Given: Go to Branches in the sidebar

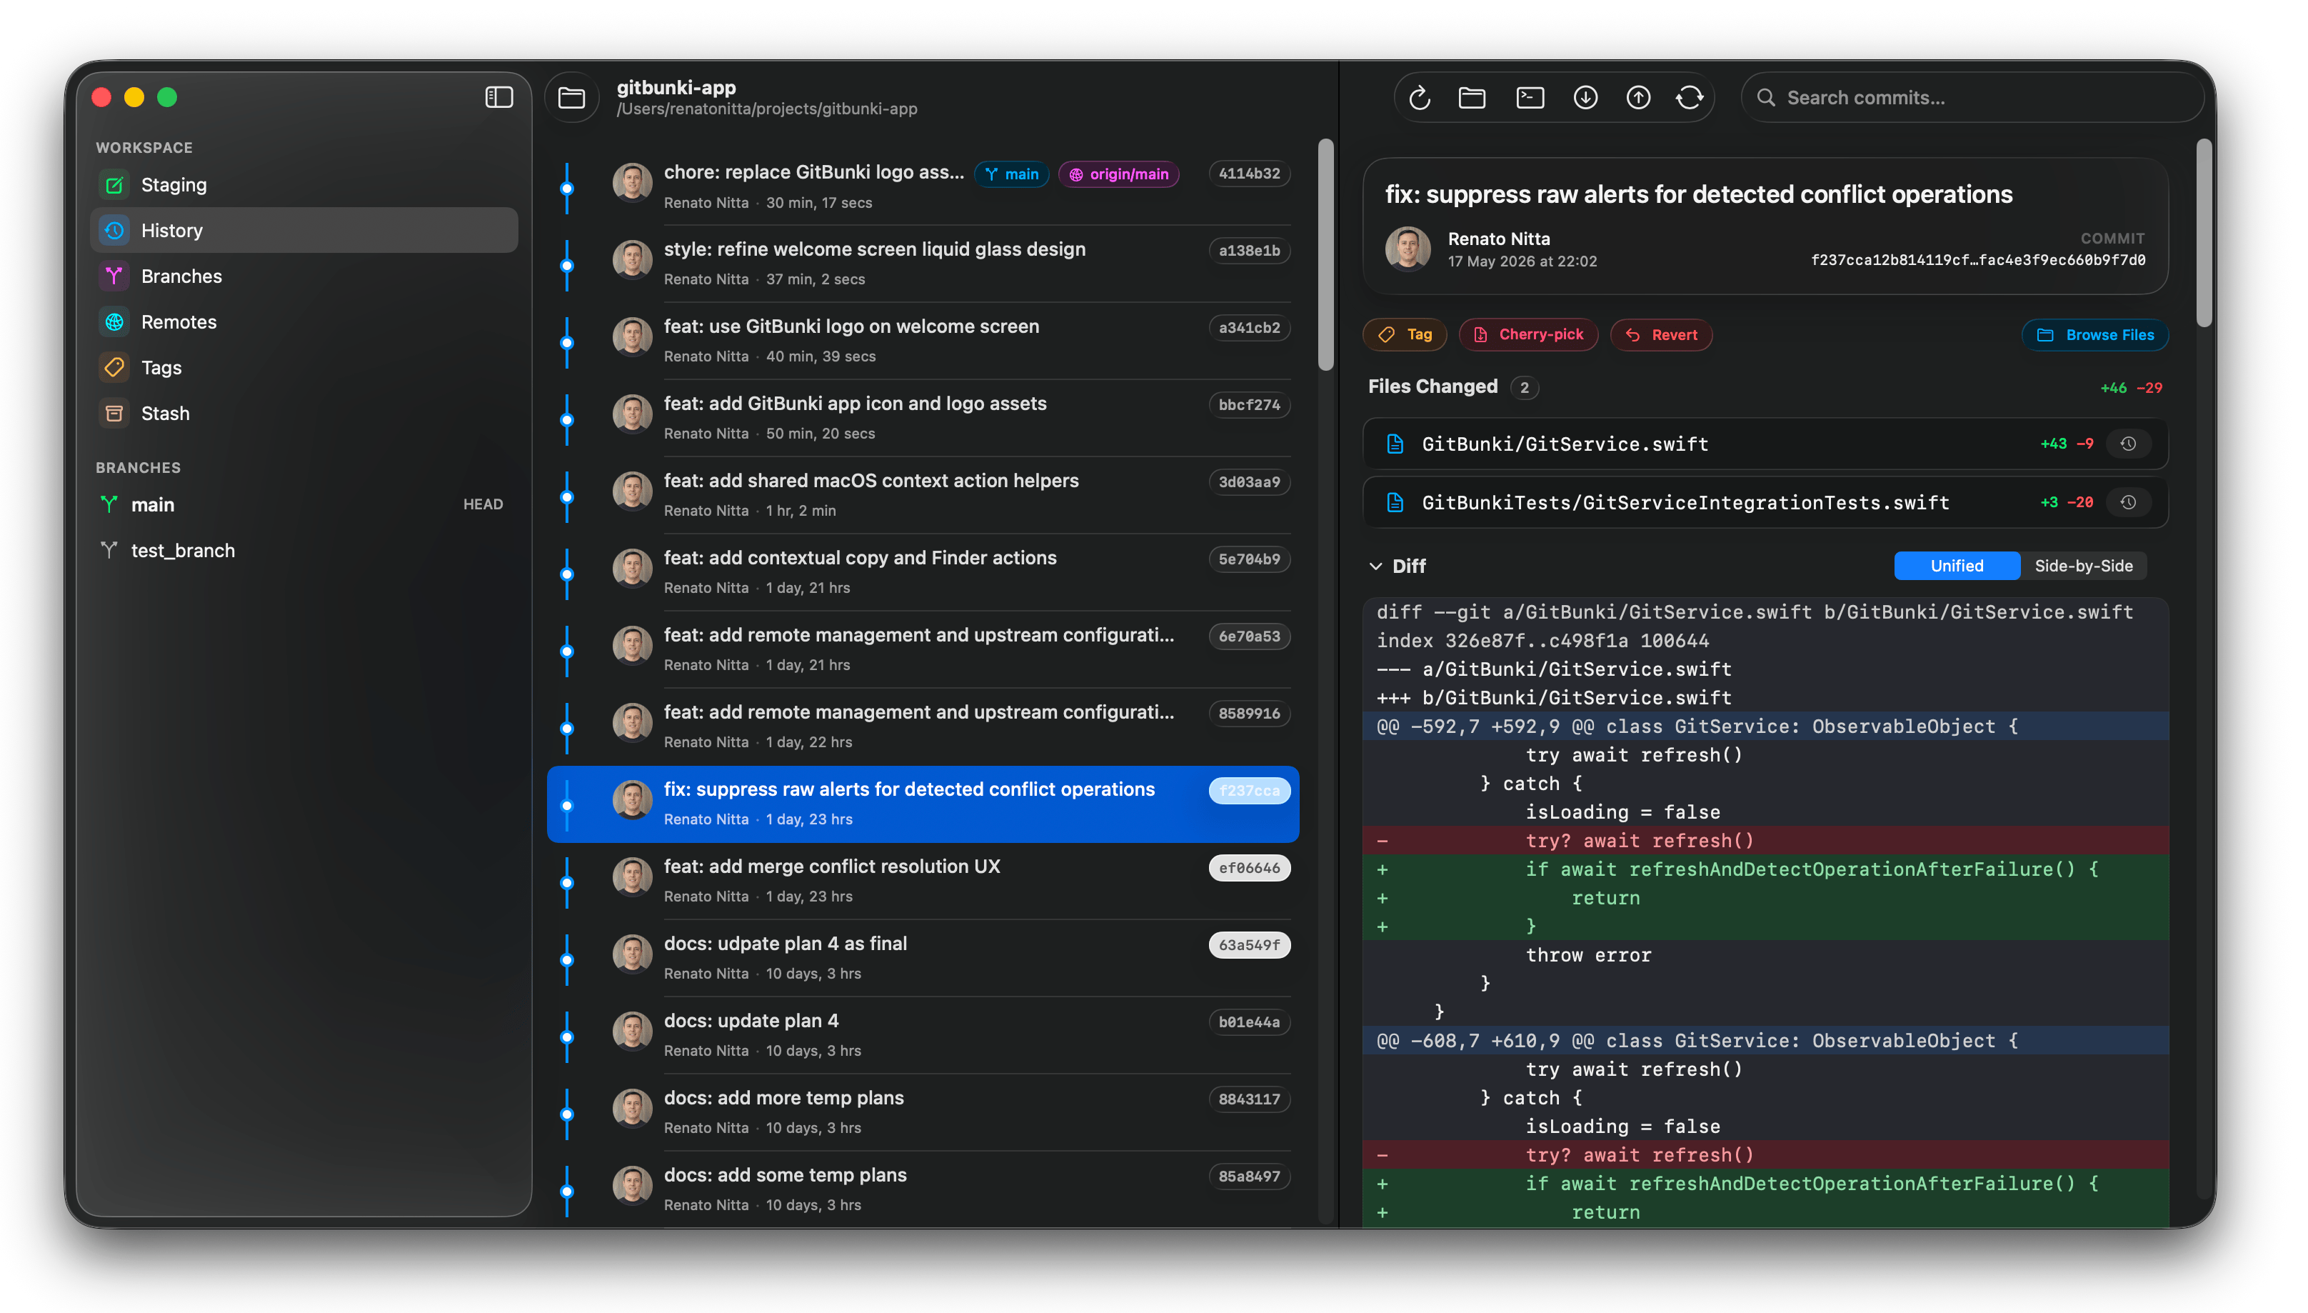Looking at the screenshot, I should (x=305, y=276).
